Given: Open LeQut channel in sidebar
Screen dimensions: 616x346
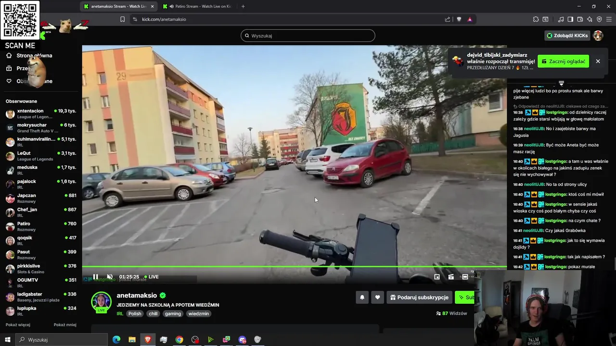Looking at the screenshot, I should [41, 156].
